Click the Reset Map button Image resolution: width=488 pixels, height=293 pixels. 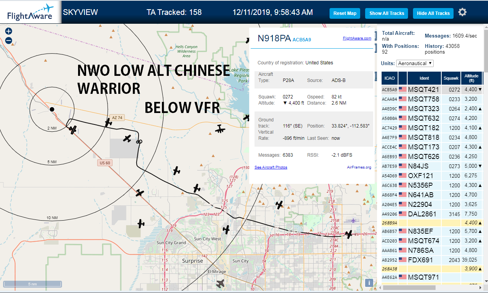pos(345,13)
